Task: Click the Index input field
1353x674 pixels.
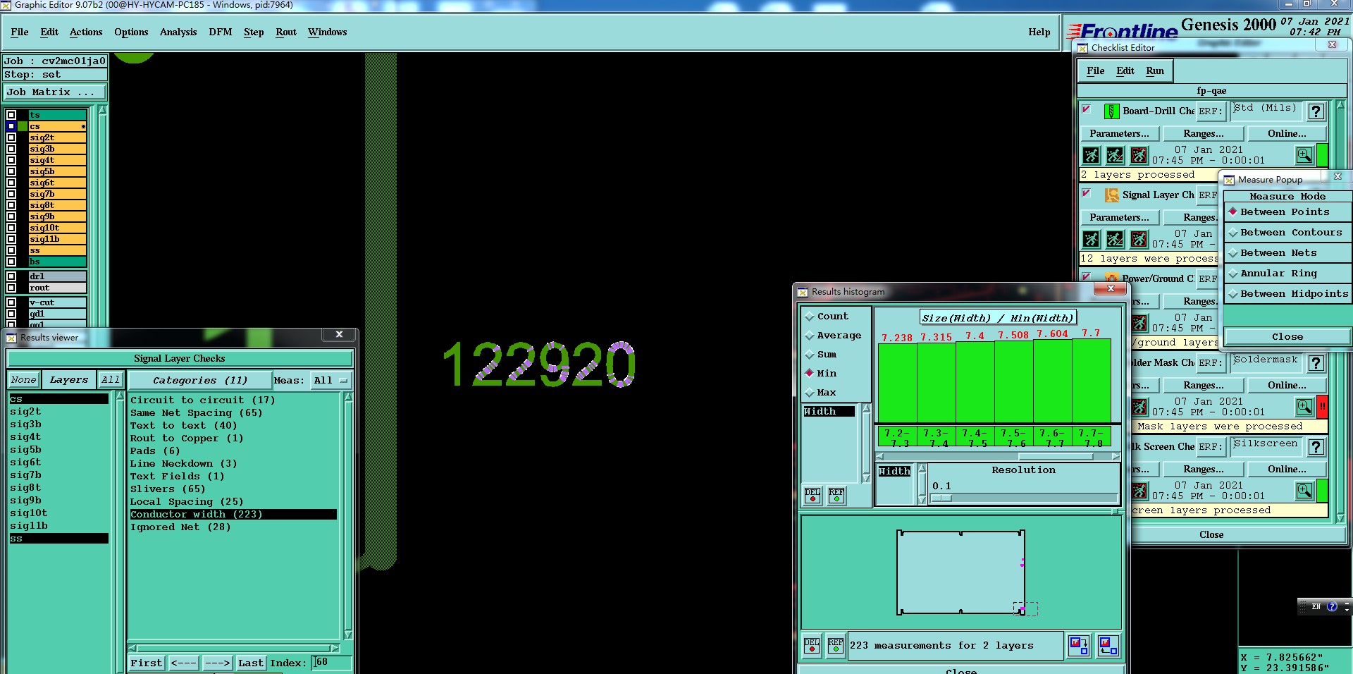Action: click(331, 663)
